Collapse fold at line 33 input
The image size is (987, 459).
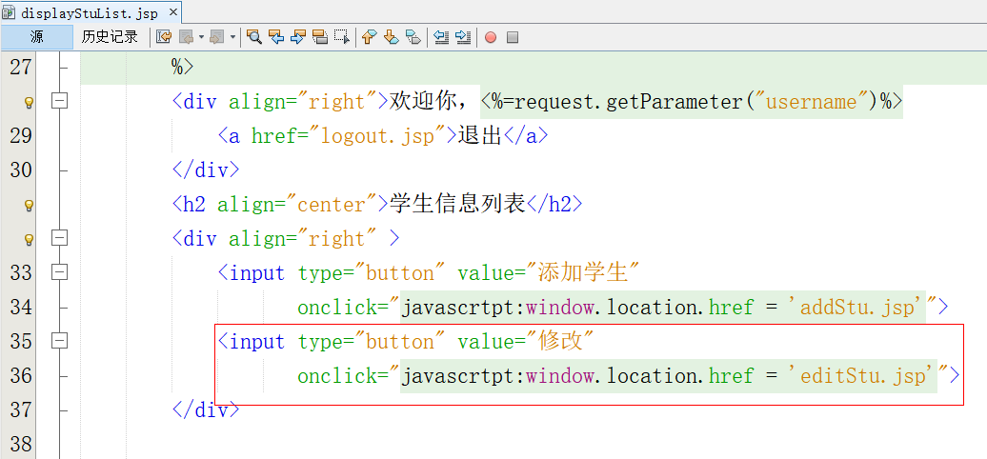click(59, 272)
